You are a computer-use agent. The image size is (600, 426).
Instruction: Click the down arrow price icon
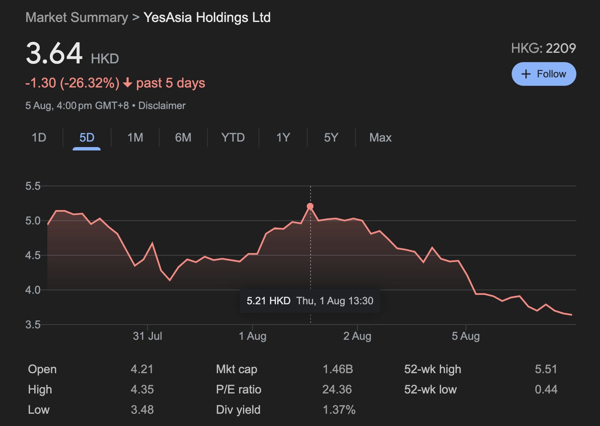[x=128, y=83]
